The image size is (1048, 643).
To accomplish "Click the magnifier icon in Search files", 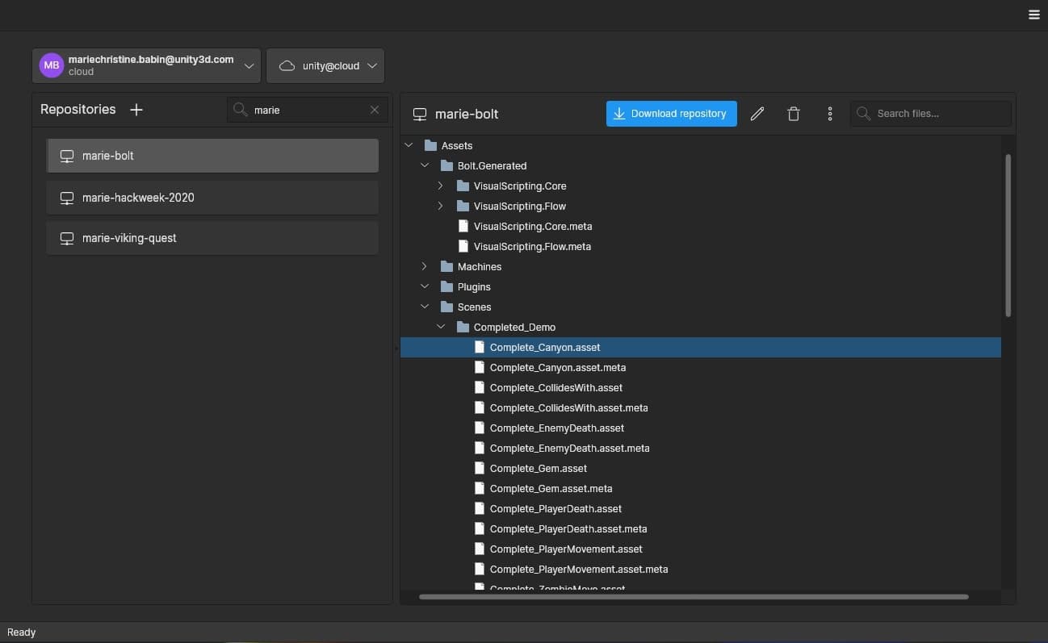I will pos(863,113).
